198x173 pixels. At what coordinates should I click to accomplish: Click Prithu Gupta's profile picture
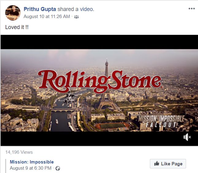[13, 13]
